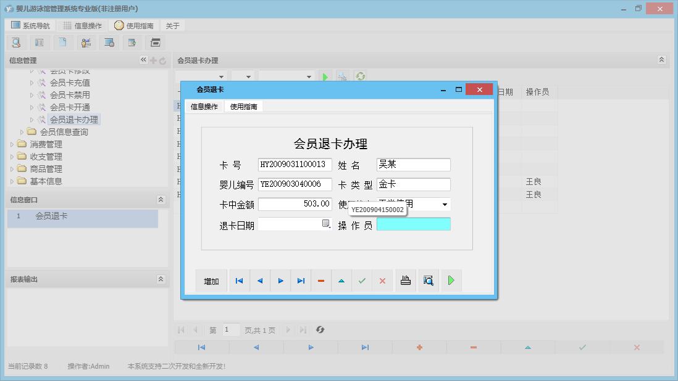
Task: Open the report list icon on the main toolbar
Action: (x=39, y=42)
